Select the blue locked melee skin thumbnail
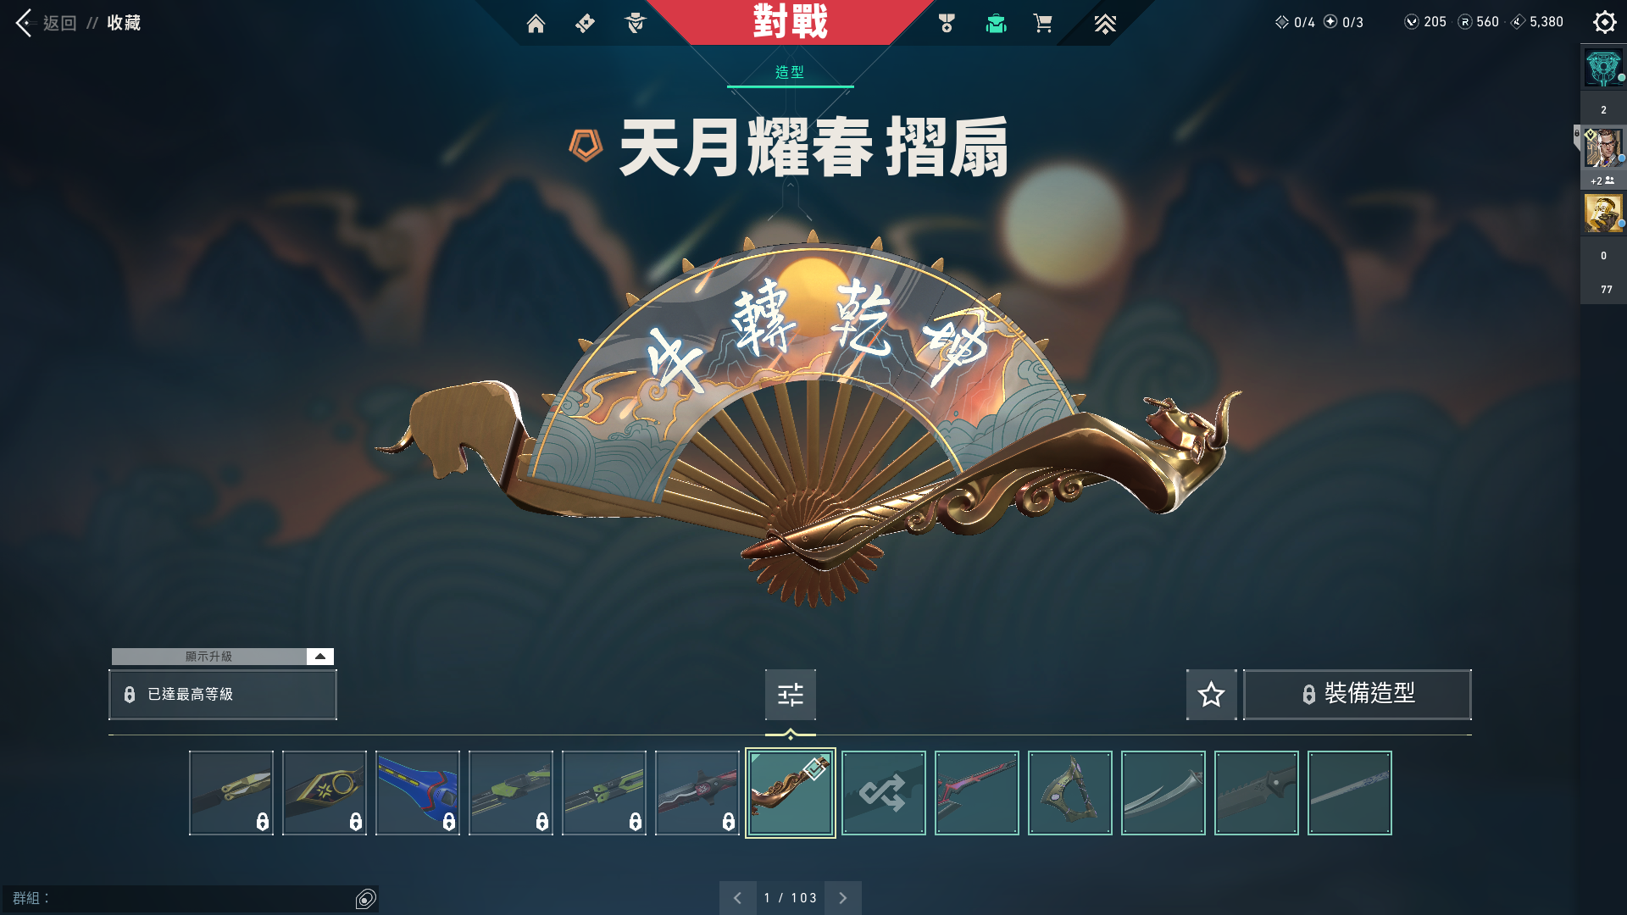This screenshot has width=1627, height=915. point(418,793)
